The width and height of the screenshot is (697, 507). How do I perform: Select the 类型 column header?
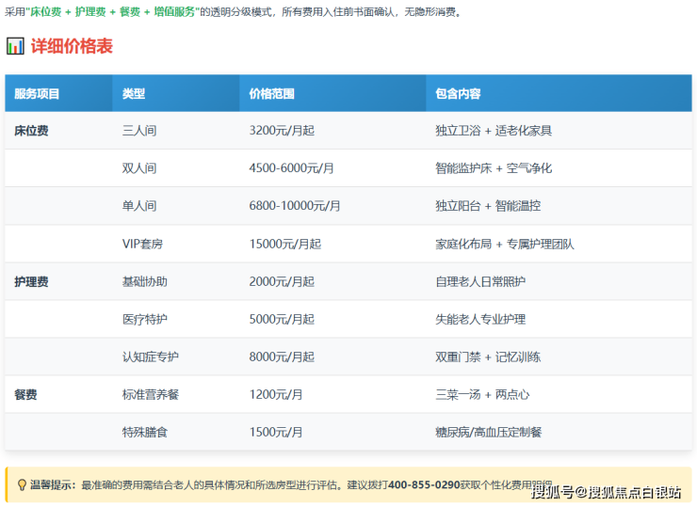click(134, 94)
